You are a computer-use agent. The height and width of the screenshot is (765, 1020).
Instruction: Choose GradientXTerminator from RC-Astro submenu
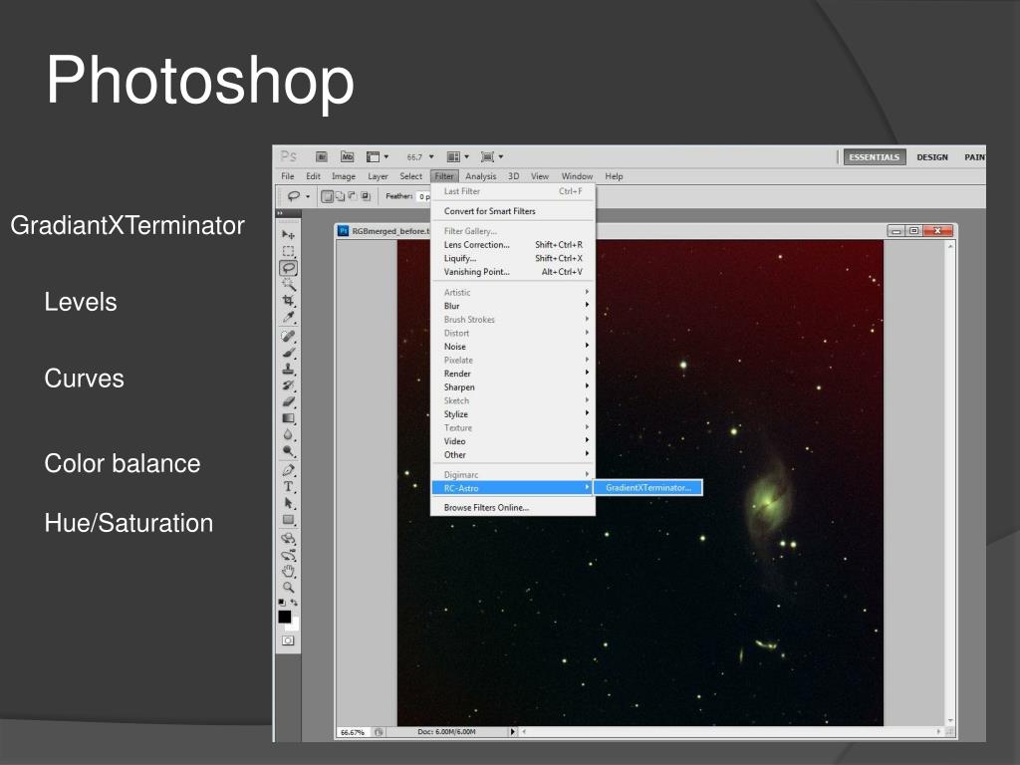pos(647,487)
